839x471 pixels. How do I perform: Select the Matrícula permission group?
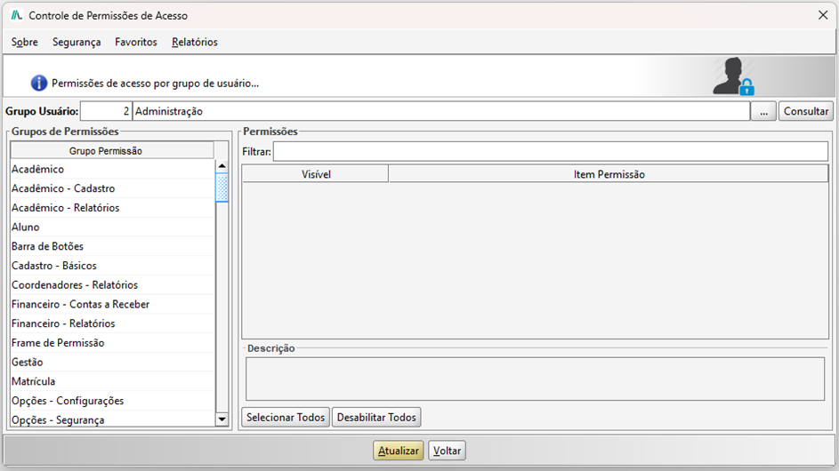pyautogui.click(x=112, y=380)
